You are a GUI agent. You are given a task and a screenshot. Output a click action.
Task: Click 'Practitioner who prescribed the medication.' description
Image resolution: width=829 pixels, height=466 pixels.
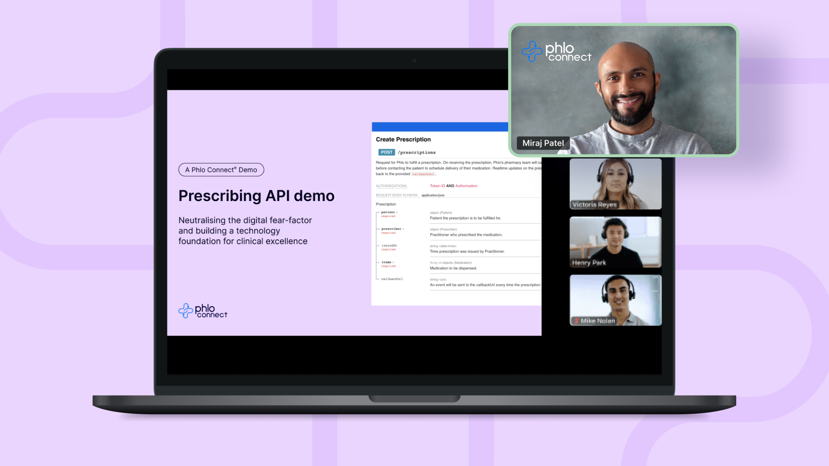click(x=466, y=235)
